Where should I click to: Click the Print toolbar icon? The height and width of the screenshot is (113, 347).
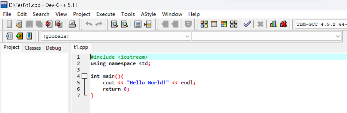click(x=72, y=24)
